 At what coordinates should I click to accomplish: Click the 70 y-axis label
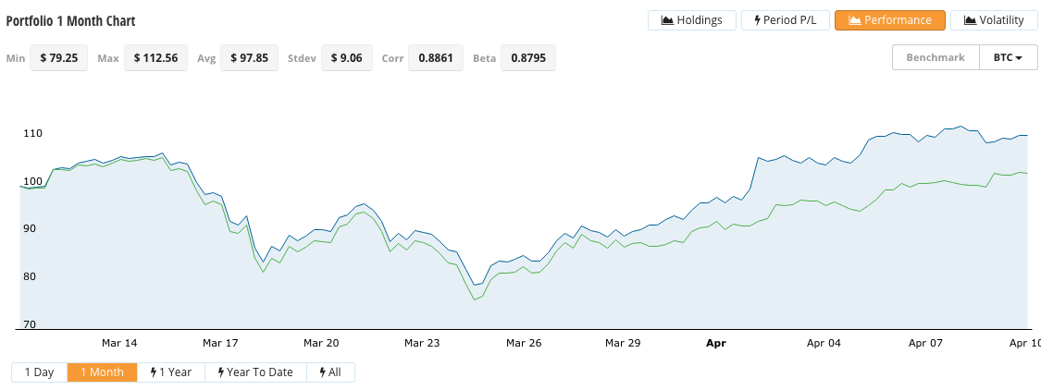coord(31,324)
